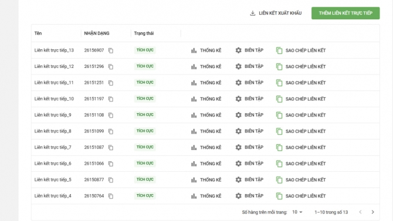
Task: Open BIÊN TẬP for Liên kết trực tiếp_8
Action: point(249,131)
